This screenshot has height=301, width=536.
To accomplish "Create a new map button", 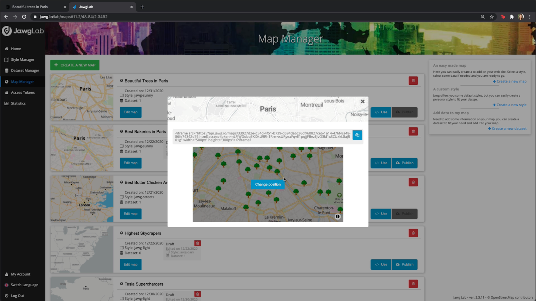I will [x=75, y=65].
